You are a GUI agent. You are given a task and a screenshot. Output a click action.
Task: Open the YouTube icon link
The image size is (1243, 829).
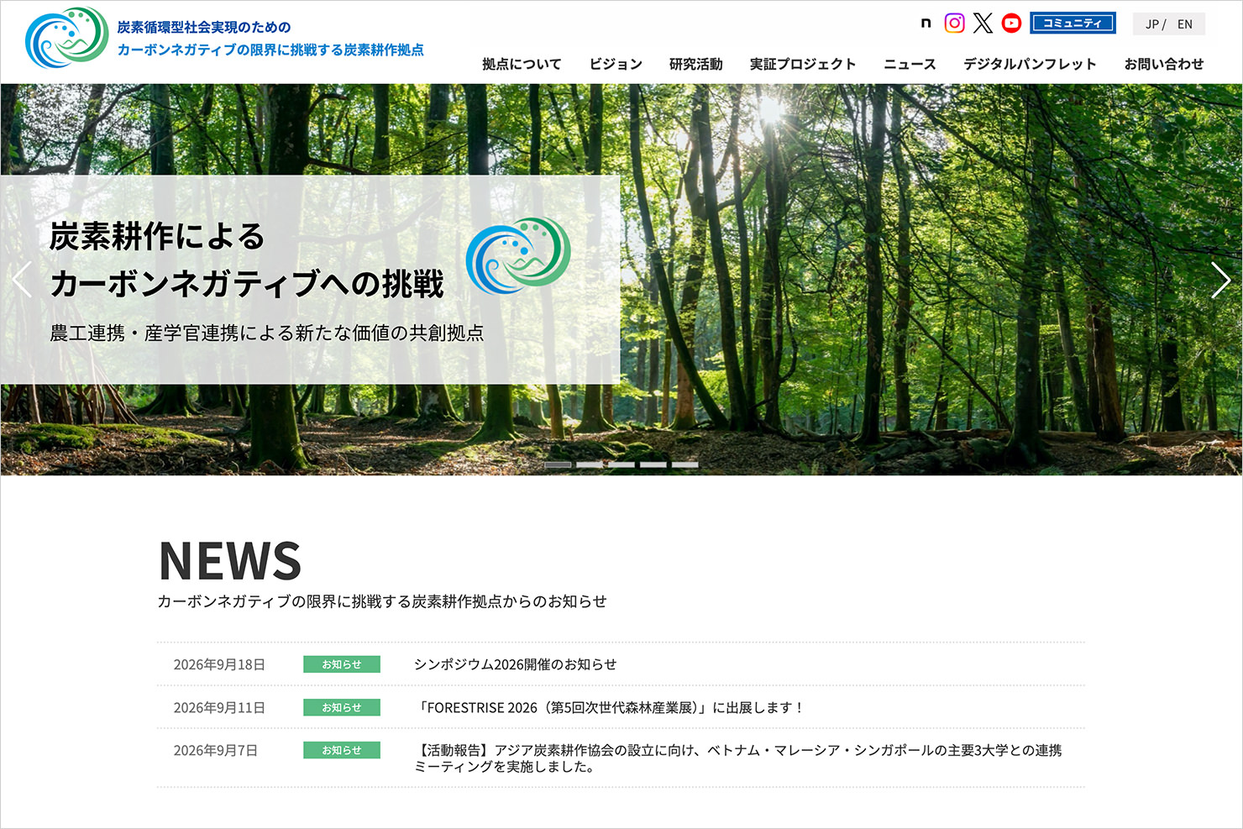[x=1011, y=24]
